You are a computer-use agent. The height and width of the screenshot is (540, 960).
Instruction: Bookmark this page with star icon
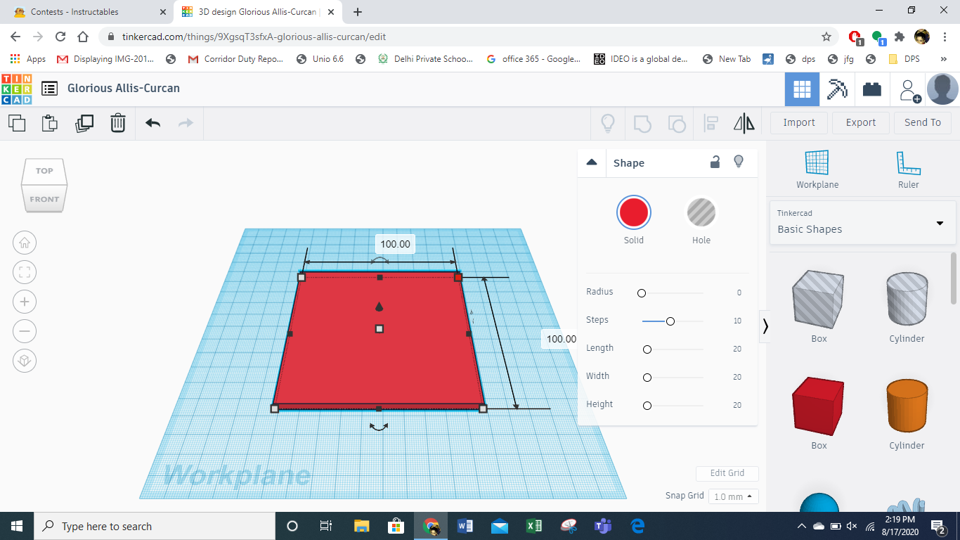(826, 37)
